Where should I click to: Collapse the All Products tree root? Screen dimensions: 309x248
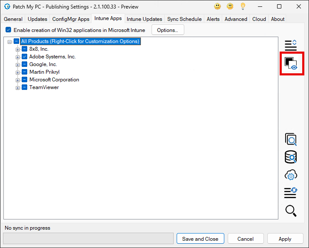point(10,42)
